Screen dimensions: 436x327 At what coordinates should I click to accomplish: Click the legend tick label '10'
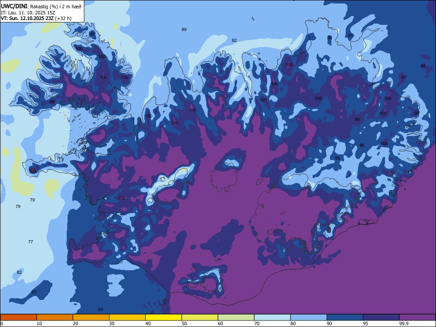(x=39, y=324)
